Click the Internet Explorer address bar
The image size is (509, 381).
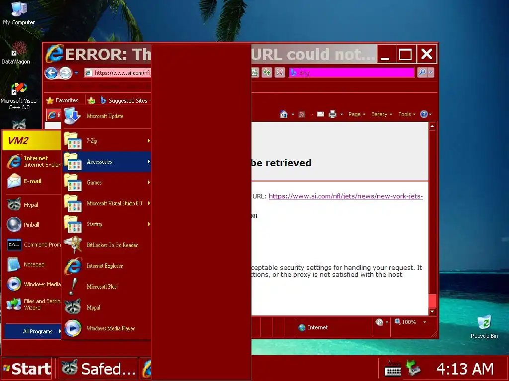point(118,73)
